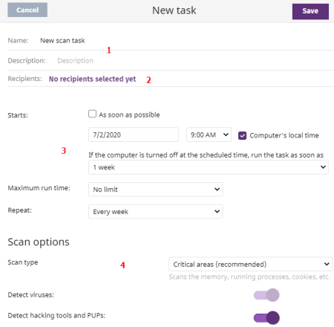
Task: Expand the 1 week delay dropdown
Action: click(209, 167)
